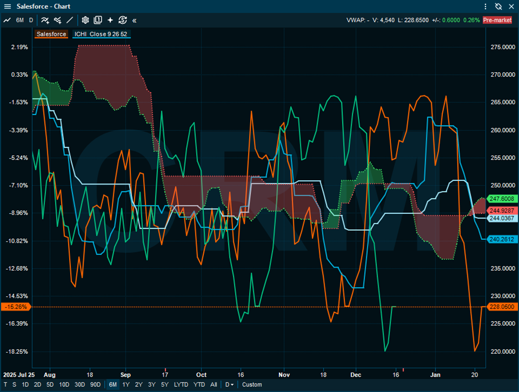Open the three-dot more options menu
The width and height of the screenshot is (519, 392).
[x=485, y=6]
